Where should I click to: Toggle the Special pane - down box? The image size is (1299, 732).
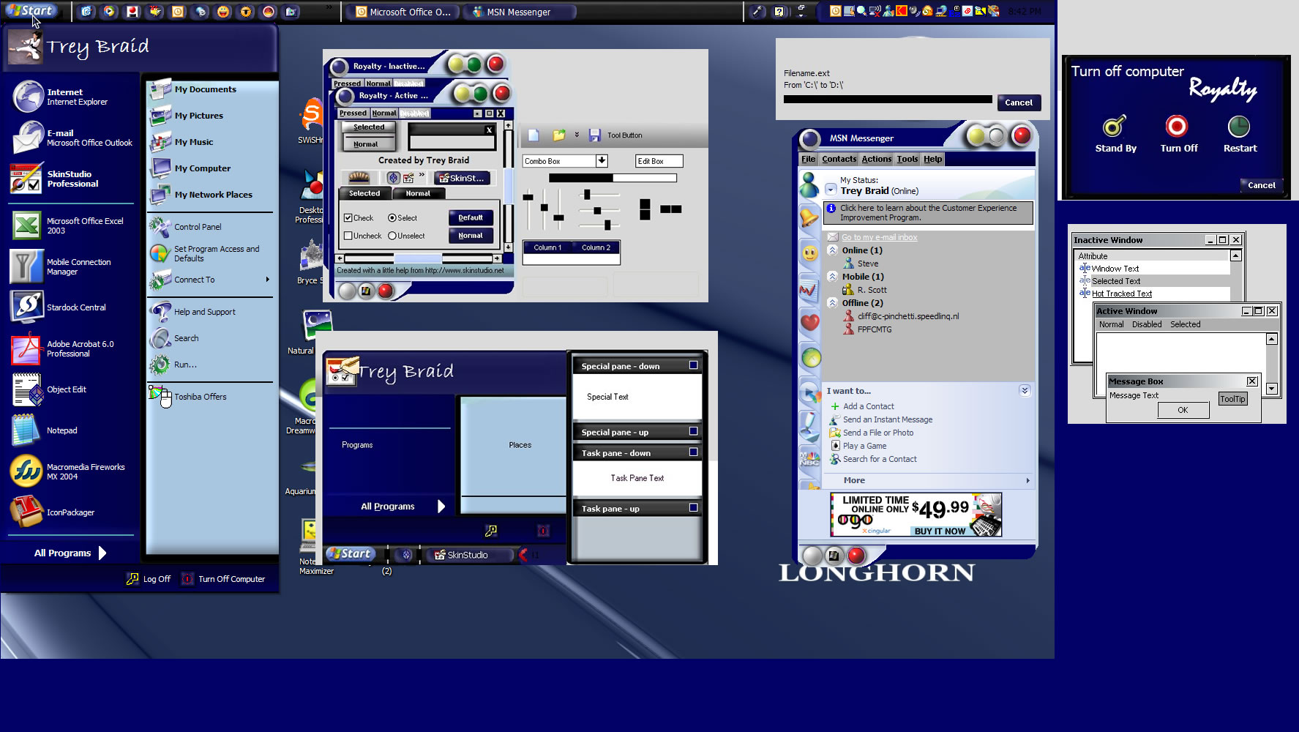coord(693,365)
